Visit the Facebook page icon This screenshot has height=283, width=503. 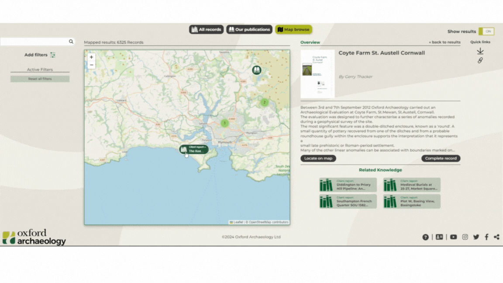[x=487, y=237]
